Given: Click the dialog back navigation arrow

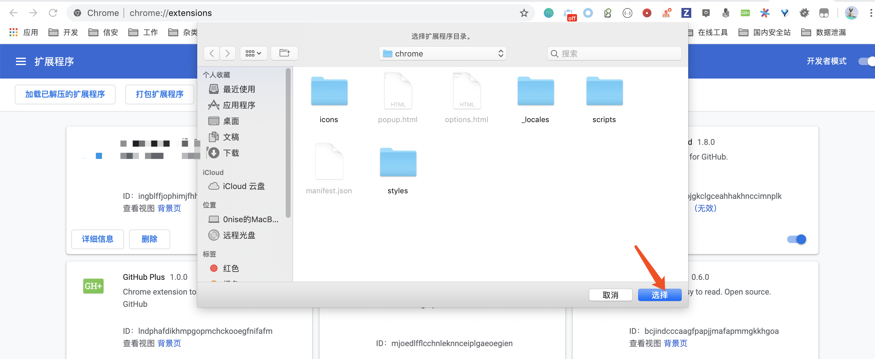Looking at the screenshot, I should (212, 53).
